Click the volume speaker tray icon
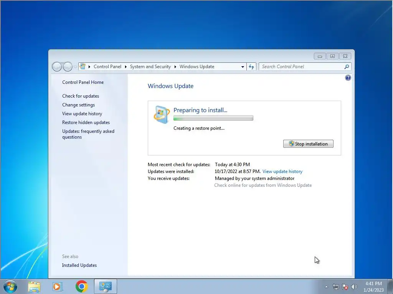 click(354, 287)
